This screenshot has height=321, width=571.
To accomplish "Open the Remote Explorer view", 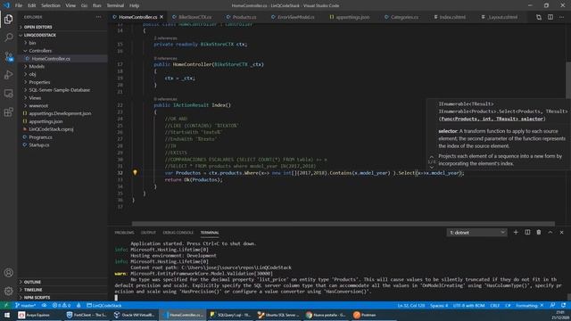I will pos(8,94).
